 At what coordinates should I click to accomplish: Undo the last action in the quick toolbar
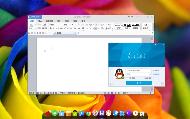click(x=46, y=33)
